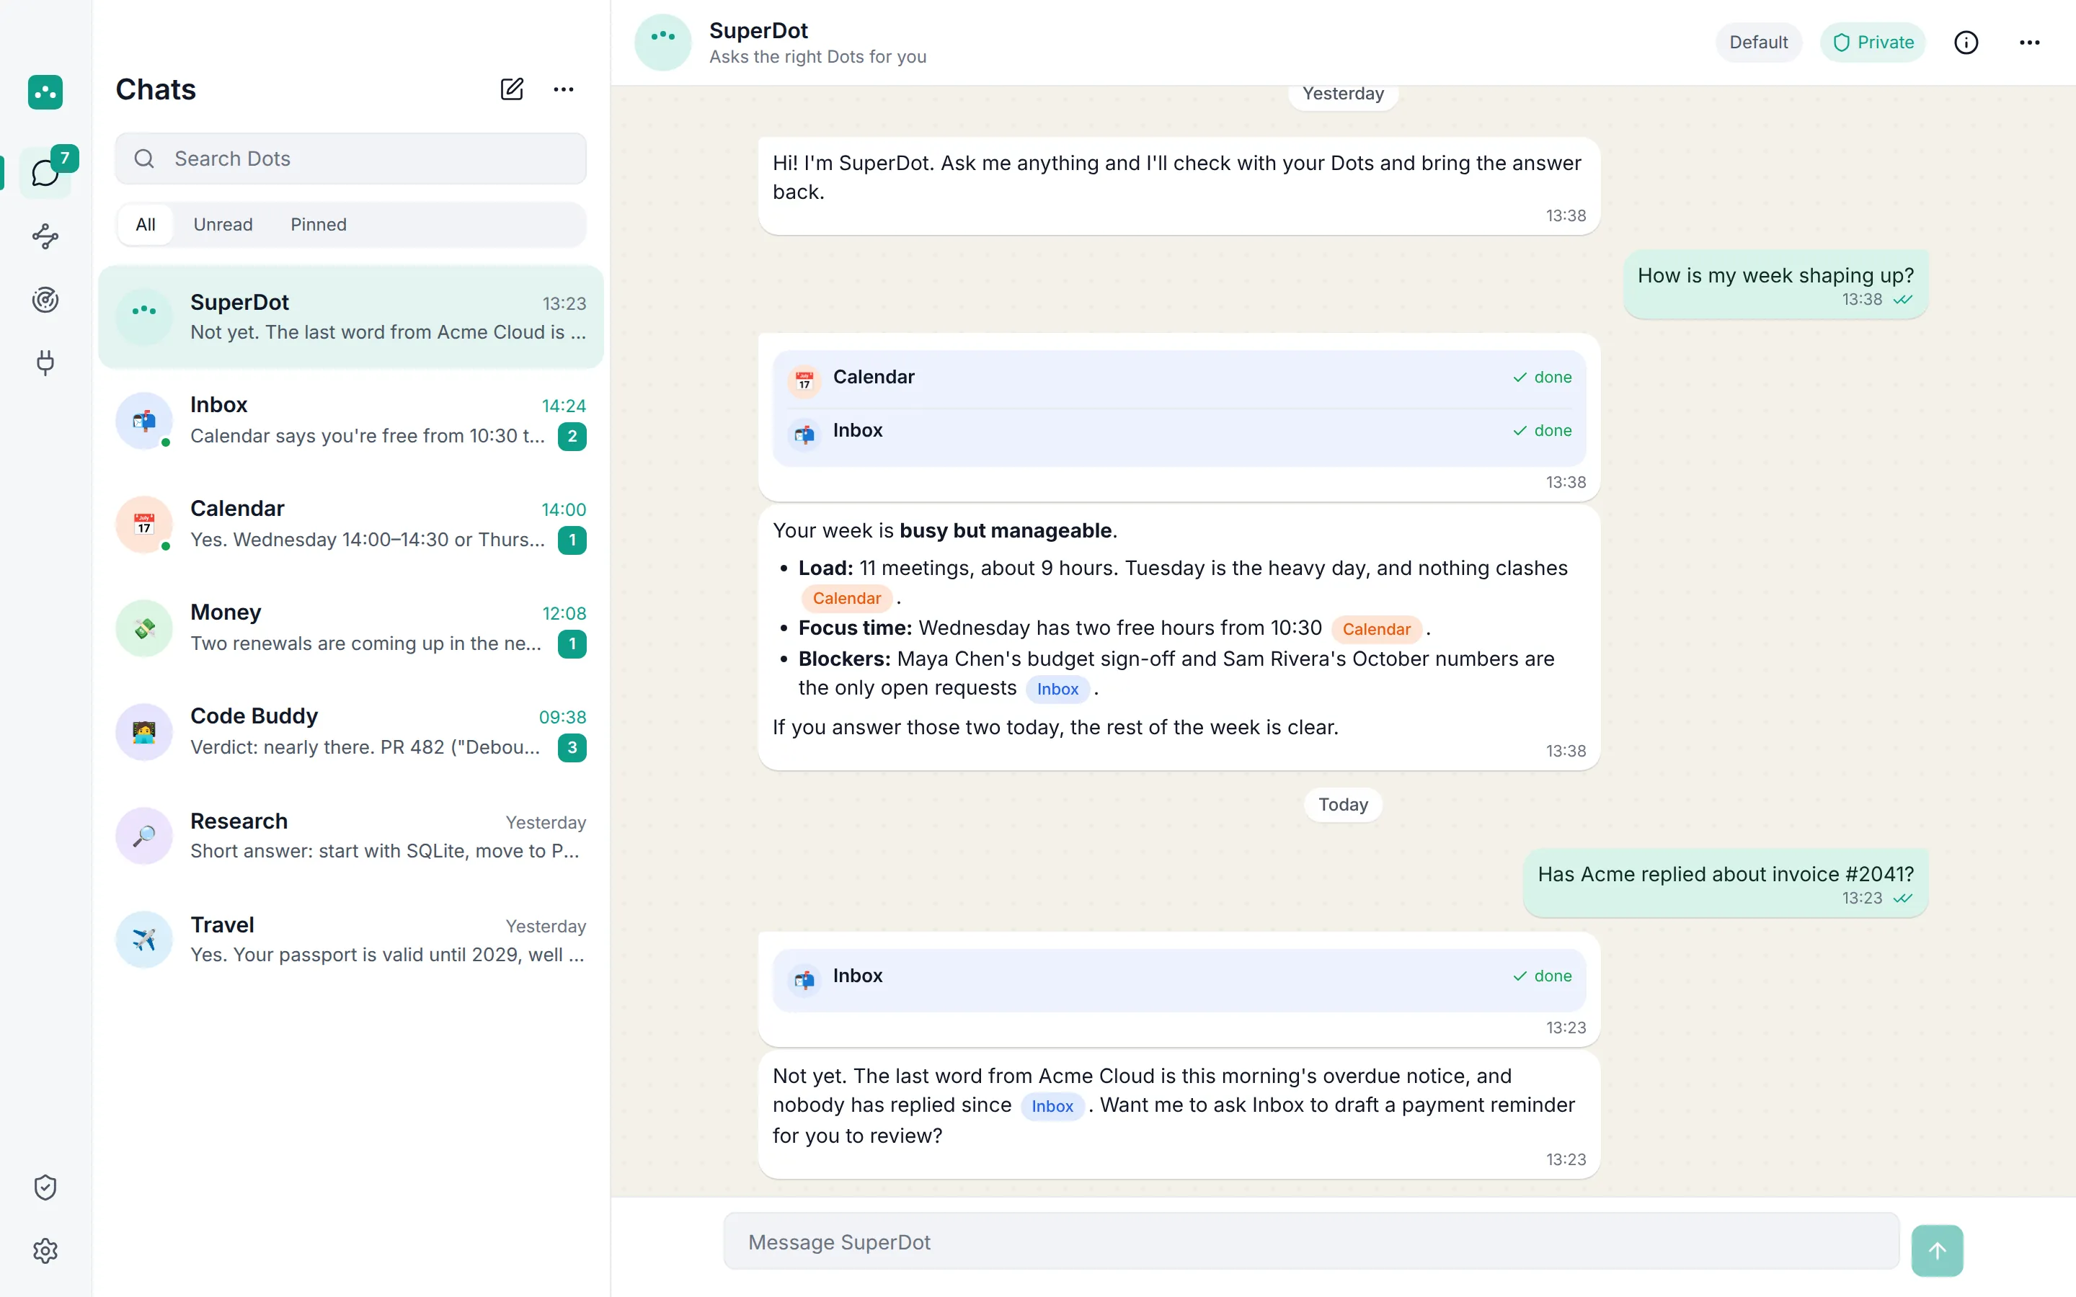
Task: Click the Inbox mailbox avatar in chat list
Action: click(144, 422)
